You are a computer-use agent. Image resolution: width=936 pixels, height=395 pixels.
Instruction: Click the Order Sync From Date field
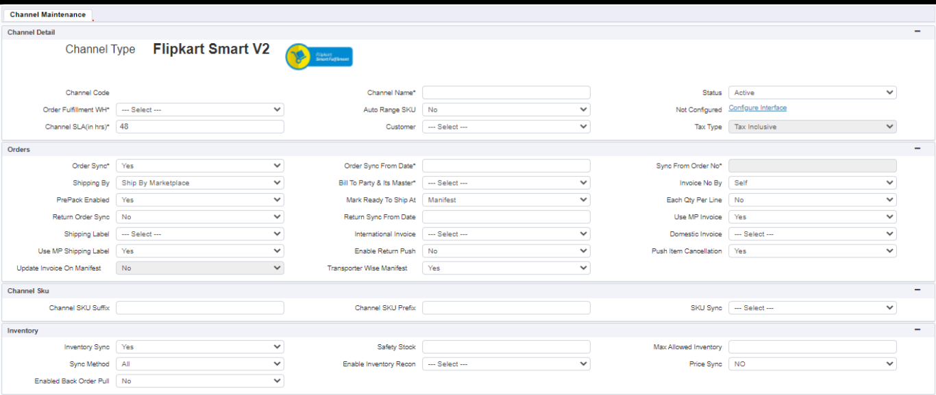[506, 166]
